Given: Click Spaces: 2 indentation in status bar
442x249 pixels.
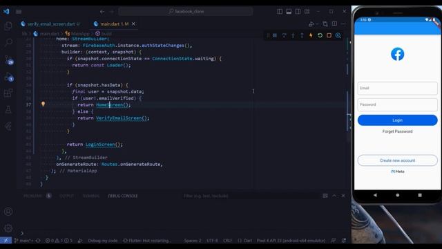Looking at the screenshot, I should (193, 241).
